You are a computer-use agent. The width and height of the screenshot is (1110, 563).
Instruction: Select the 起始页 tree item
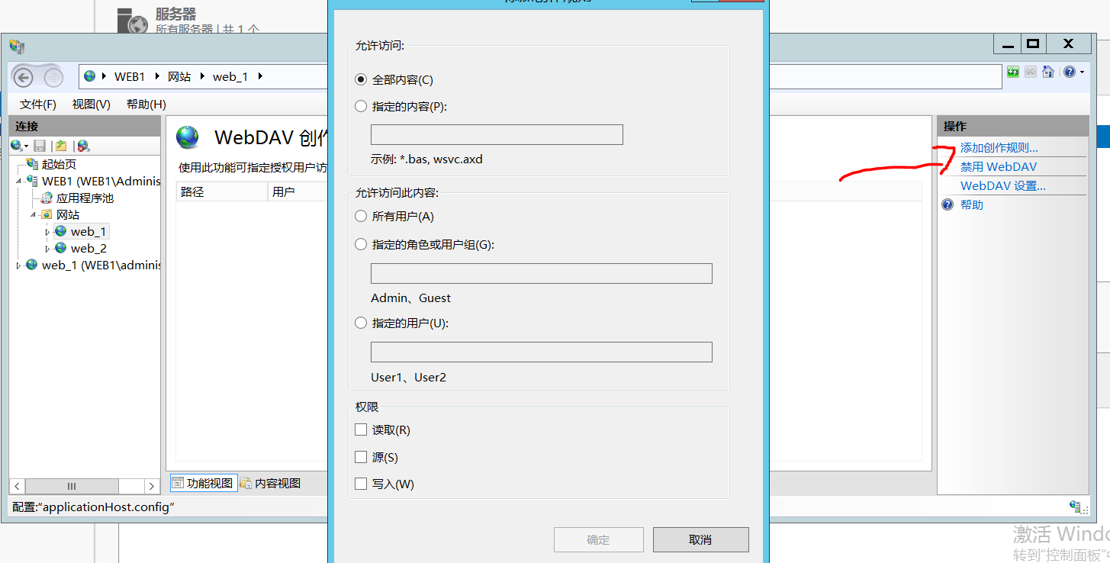(x=59, y=164)
